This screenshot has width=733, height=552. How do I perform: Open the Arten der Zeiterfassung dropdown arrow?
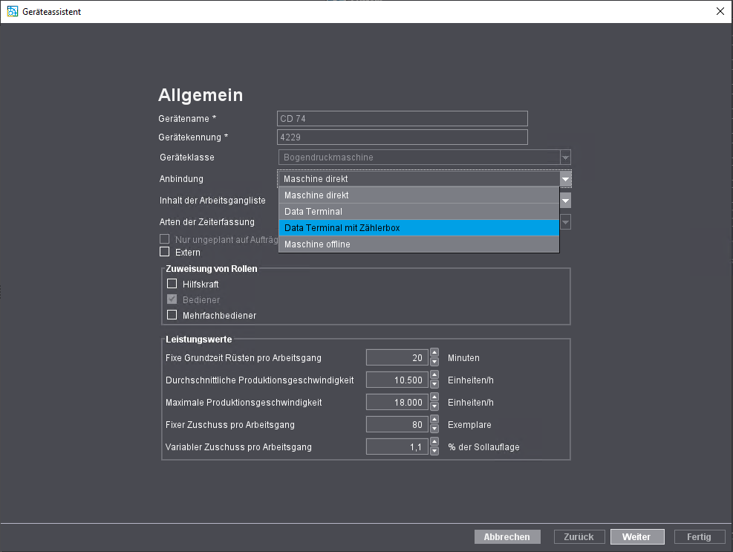click(x=565, y=221)
